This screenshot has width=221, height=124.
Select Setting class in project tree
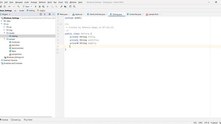(x=15, y=36)
